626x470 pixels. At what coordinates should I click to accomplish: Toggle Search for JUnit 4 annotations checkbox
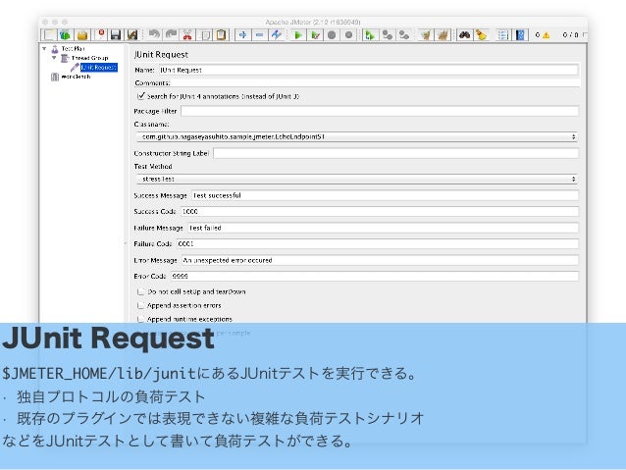tap(141, 96)
